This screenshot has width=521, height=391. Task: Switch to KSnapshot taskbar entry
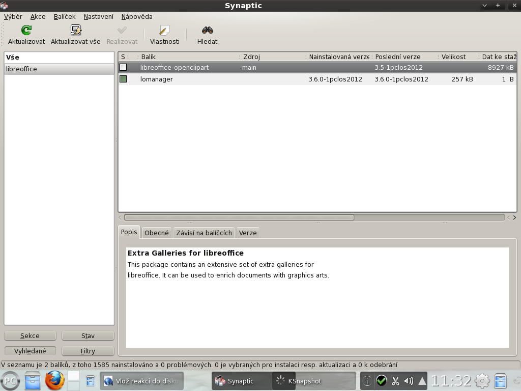coord(314,381)
